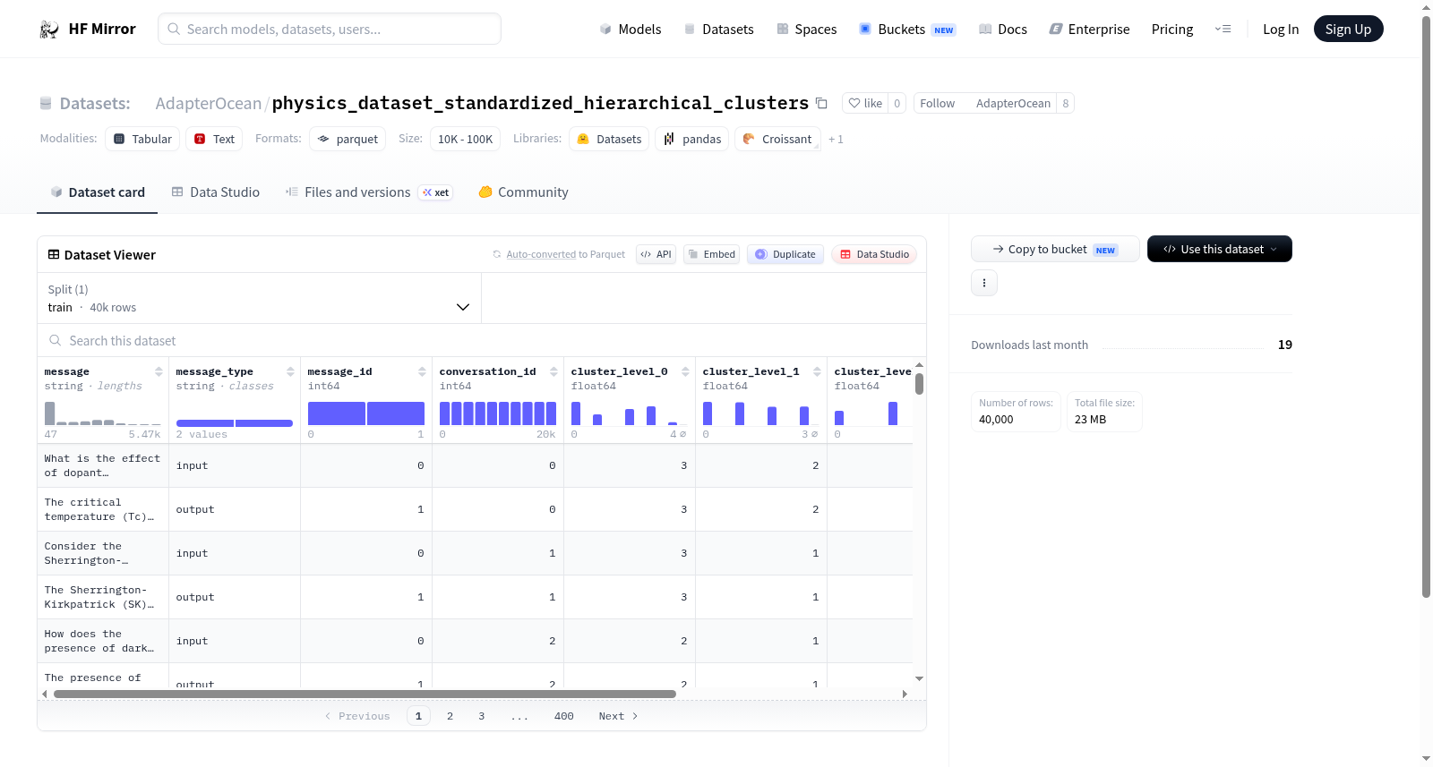
Task: Open the three-dot more options button
Action: pyautogui.click(x=984, y=283)
